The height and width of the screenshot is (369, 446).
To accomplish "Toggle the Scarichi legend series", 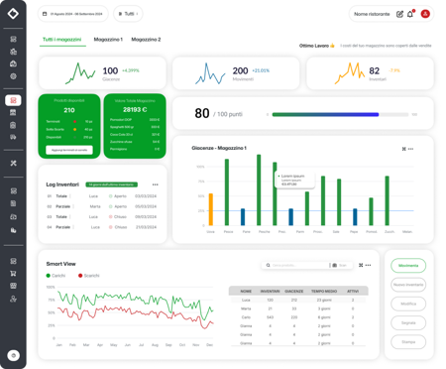I will pos(88,276).
